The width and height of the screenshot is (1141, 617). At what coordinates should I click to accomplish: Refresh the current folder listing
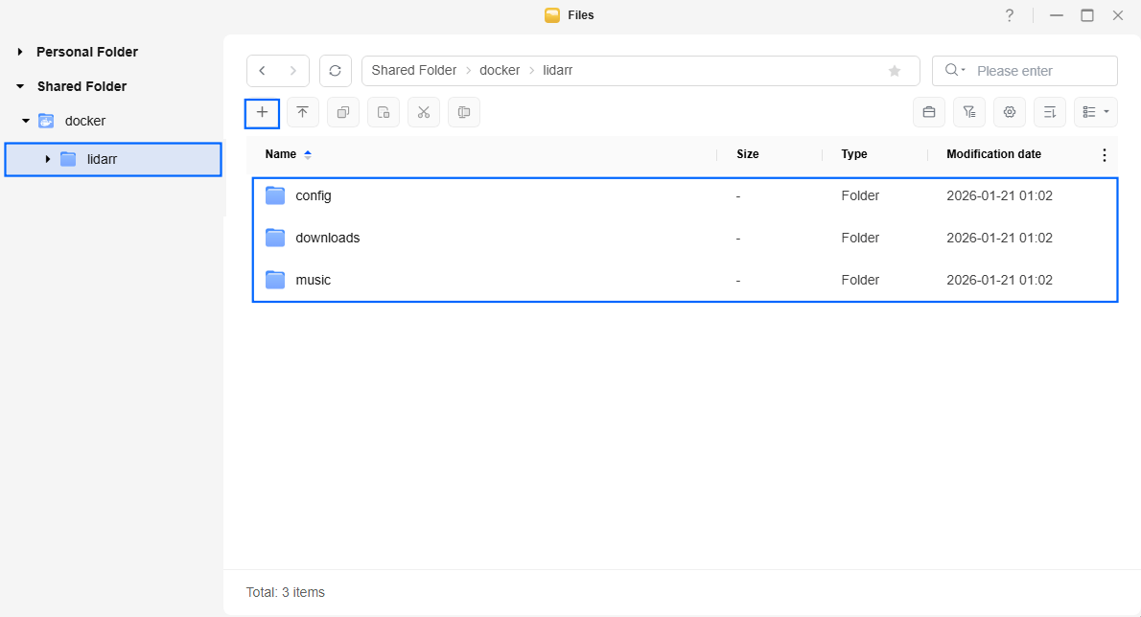pyautogui.click(x=335, y=71)
